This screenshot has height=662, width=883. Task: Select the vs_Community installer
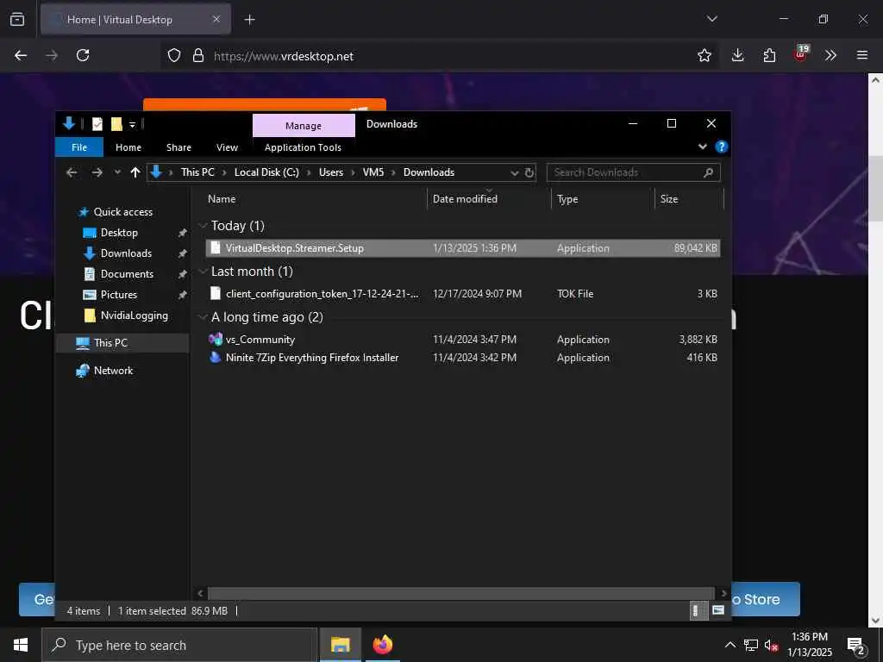pos(463,340)
